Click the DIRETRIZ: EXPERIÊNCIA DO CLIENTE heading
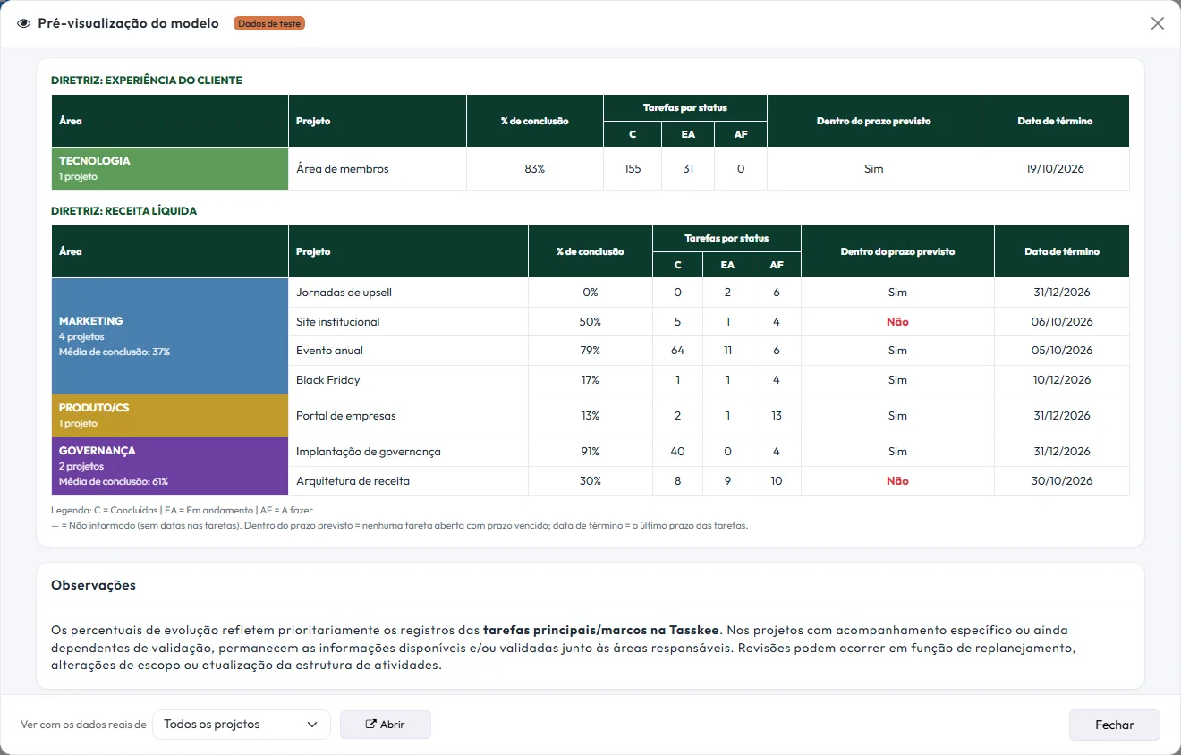The width and height of the screenshot is (1181, 755). click(x=147, y=81)
